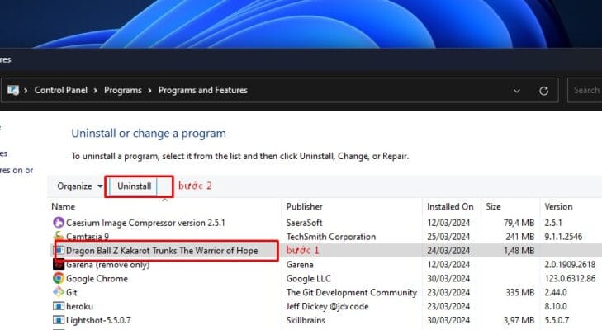Sort by Installed On column header
The height and width of the screenshot is (330, 602).
coord(450,206)
